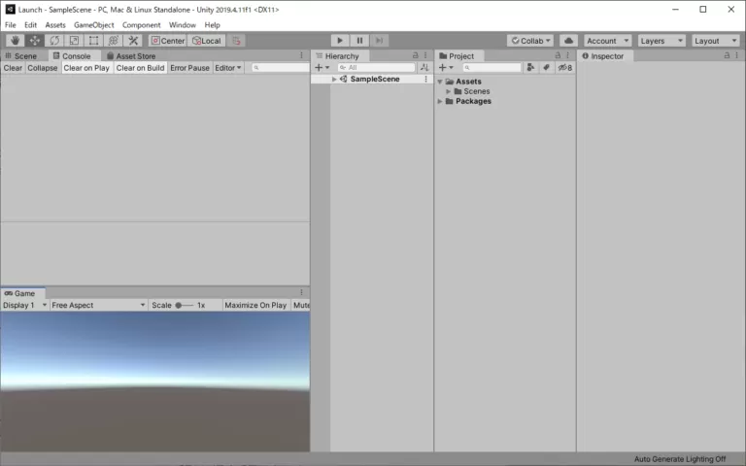Click the Project panel search field
The image size is (746, 466).
click(x=495, y=68)
